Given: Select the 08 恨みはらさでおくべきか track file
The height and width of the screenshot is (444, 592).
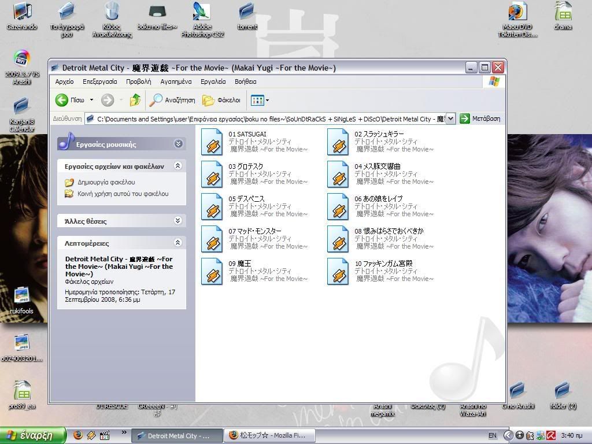Looking at the screenshot, I should tap(380, 239).
